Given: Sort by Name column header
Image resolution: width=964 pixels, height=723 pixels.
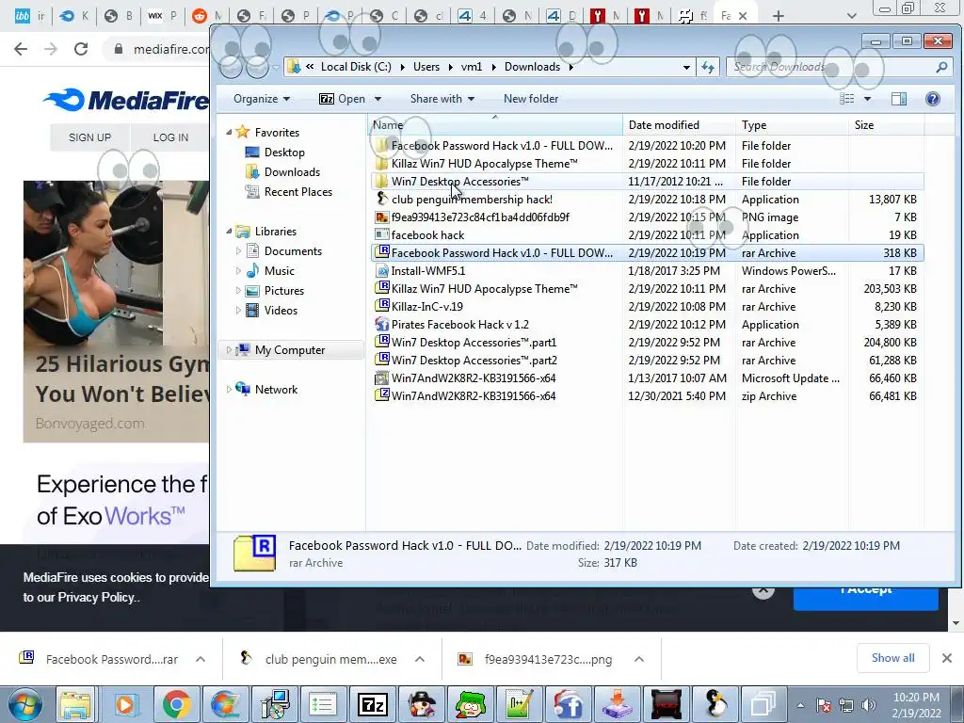Looking at the screenshot, I should click(x=495, y=125).
